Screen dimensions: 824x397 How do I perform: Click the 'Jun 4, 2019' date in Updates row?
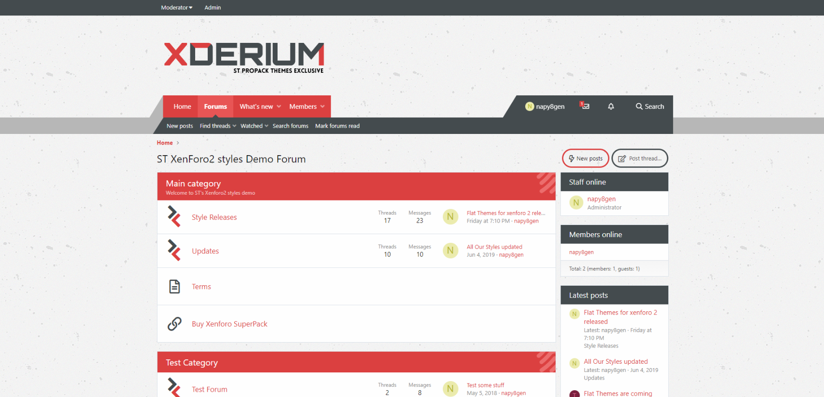(480, 255)
